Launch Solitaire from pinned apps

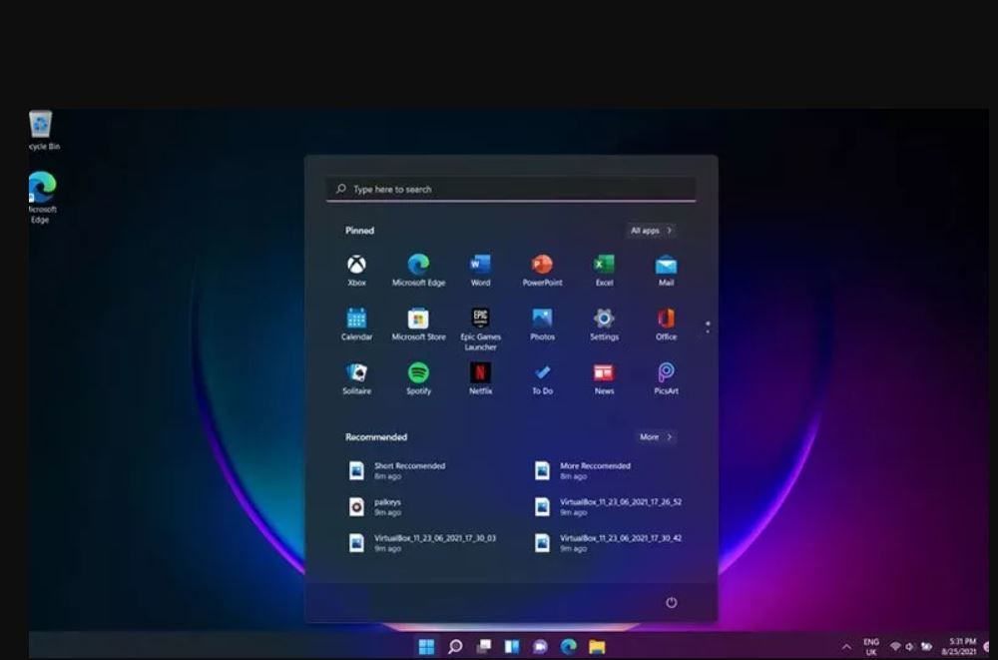click(x=356, y=378)
